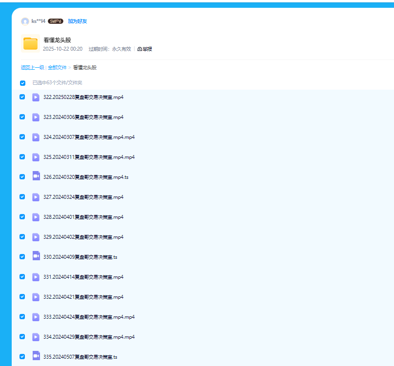The image size is (394, 366).
Task: Click the video icon for 322.20250228 file
Action: (36, 97)
